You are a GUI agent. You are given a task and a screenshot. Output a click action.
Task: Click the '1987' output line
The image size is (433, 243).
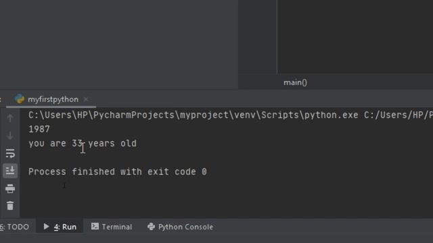pyautogui.click(x=39, y=129)
